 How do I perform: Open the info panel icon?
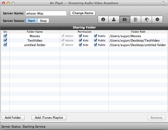(x=103, y=19)
